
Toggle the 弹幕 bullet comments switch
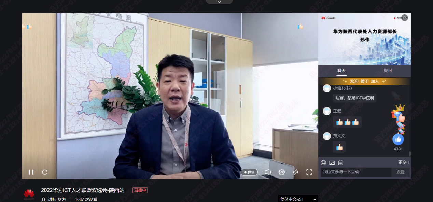[249, 172]
